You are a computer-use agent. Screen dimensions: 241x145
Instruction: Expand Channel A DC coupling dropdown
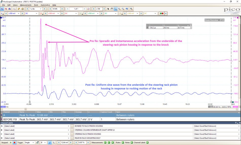click(x=37, y=13)
